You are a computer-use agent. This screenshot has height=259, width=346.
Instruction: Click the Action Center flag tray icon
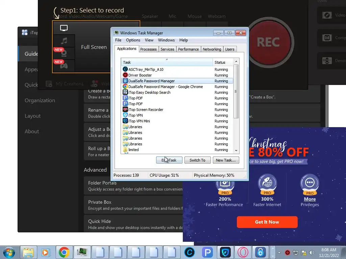tap(304, 253)
